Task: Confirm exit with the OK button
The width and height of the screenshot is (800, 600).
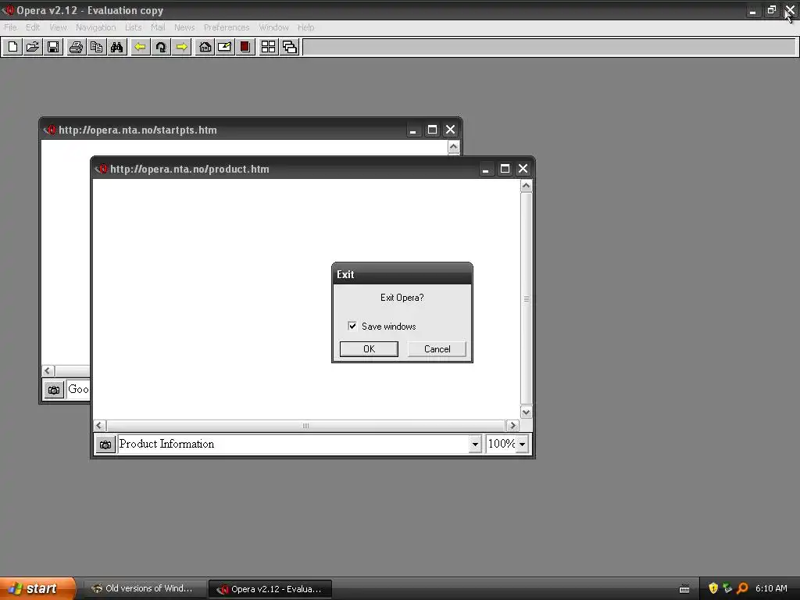Action: pos(369,349)
